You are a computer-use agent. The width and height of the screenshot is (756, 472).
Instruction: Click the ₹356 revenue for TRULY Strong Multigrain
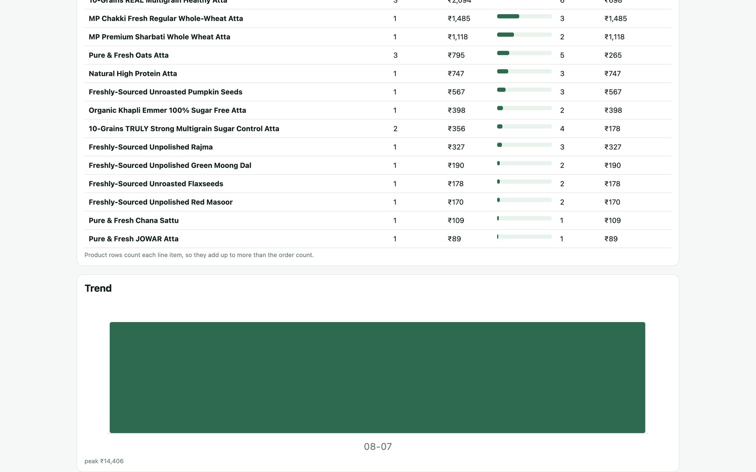(456, 129)
